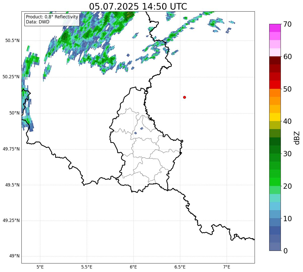Click the 6°E longitude label

pyautogui.click(x=133, y=267)
